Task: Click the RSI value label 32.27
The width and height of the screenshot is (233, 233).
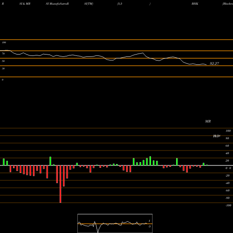Action: pos(214,63)
